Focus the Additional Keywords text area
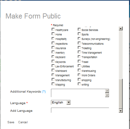Viewport: 130px width, 129px height. (x=78, y=93)
